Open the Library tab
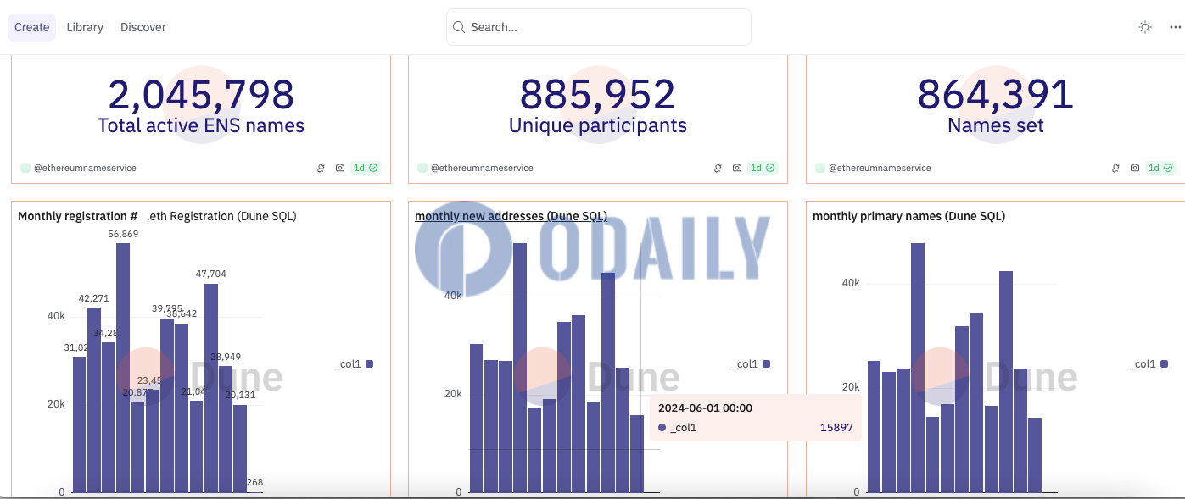The width and height of the screenshot is (1185, 499). coord(85,27)
